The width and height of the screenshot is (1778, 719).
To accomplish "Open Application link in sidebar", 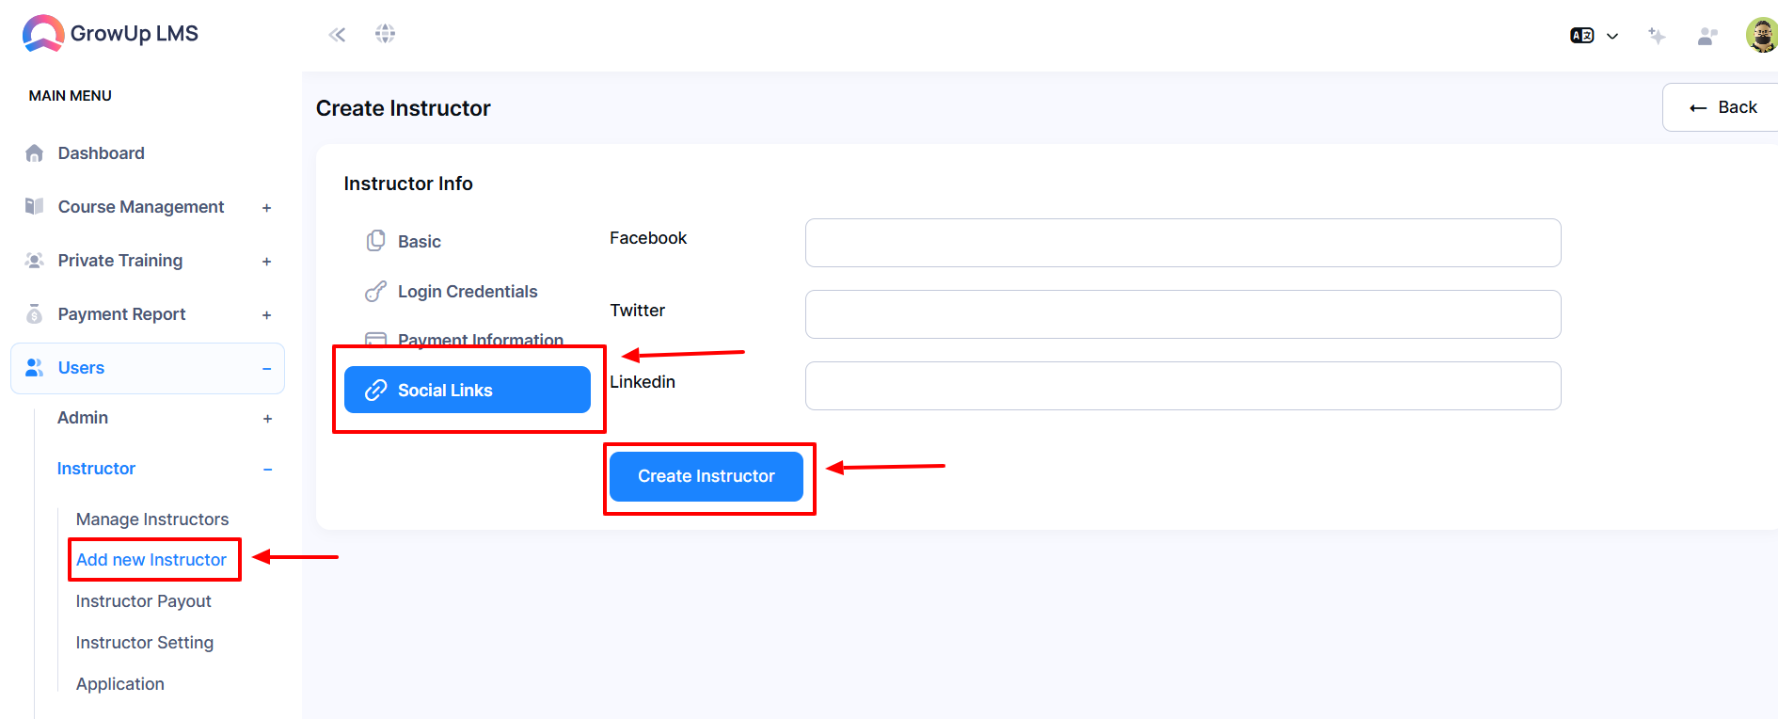I will click(x=120, y=684).
